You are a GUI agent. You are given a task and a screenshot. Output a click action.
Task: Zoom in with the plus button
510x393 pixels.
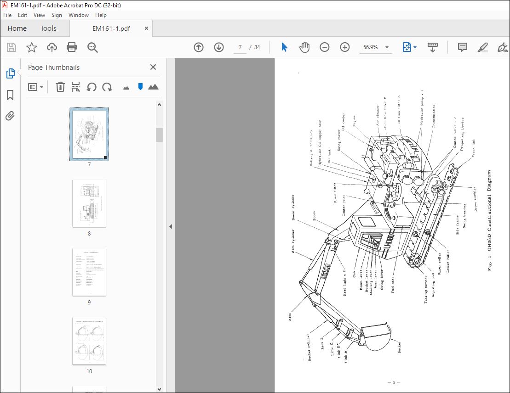(x=345, y=47)
